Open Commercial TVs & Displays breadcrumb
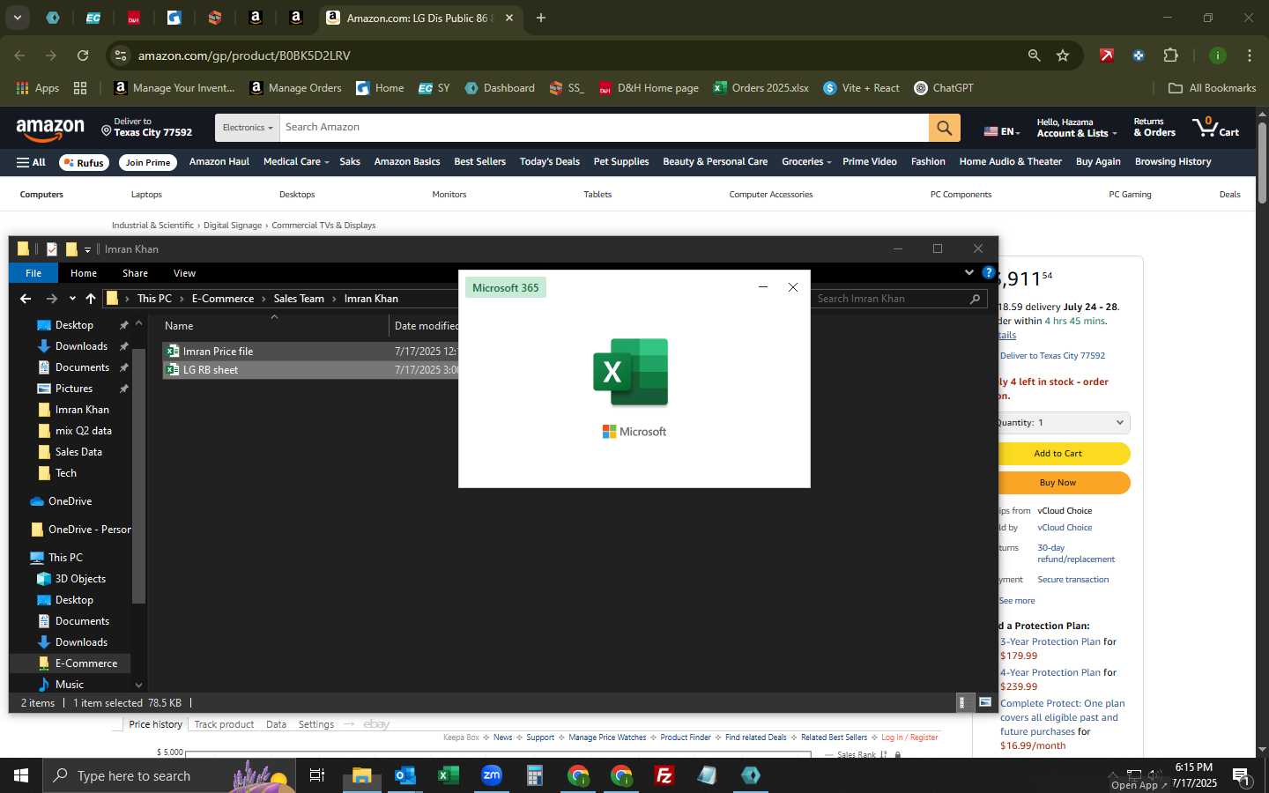Image resolution: width=1269 pixels, height=793 pixels. [323, 226]
